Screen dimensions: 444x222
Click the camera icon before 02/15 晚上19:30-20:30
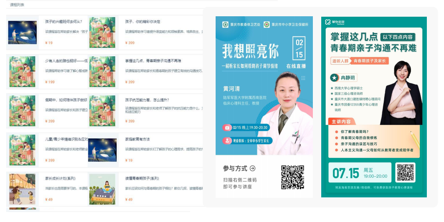click(x=227, y=127)
